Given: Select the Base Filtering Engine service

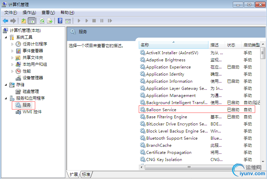Looking at the screenshot, I should pos(200,117).
